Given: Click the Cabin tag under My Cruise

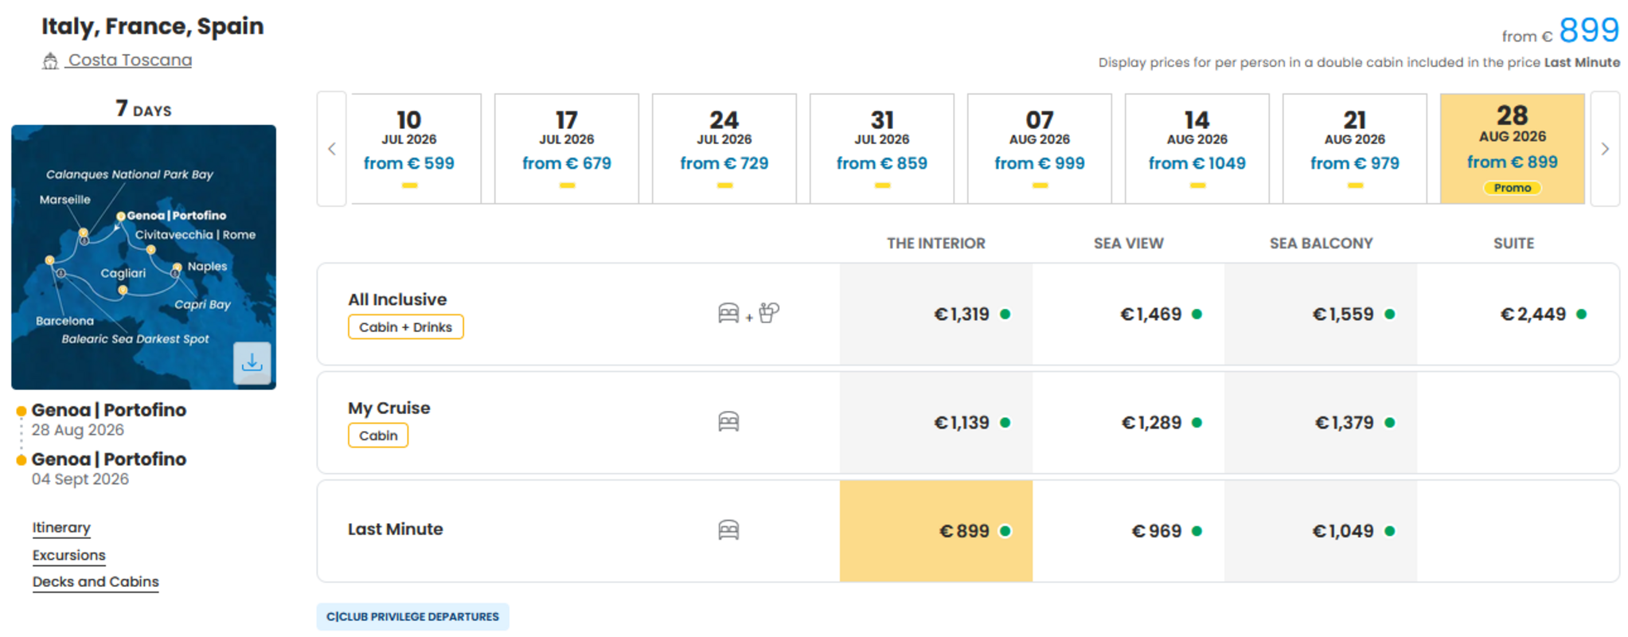Looking at the screenshot, I should [378, 436].
